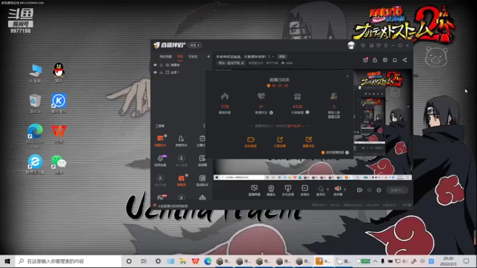Select the orange highlighted scene tab
The height and width of the screenshot is (268, 477).
pos(180,57)
